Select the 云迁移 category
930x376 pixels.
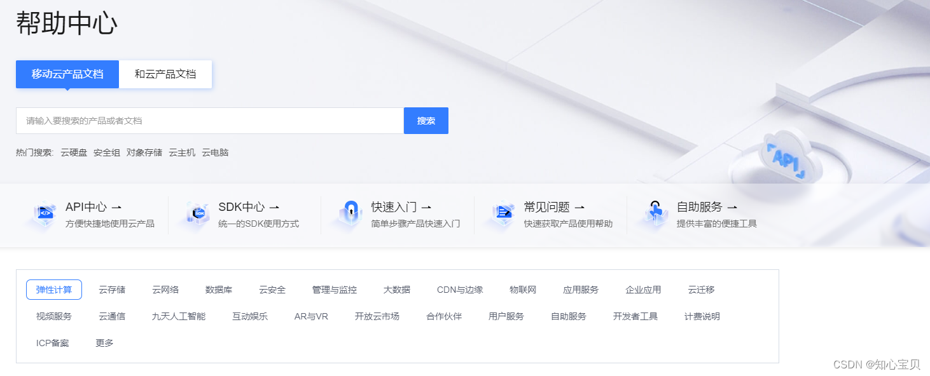[x=701, y=290]
